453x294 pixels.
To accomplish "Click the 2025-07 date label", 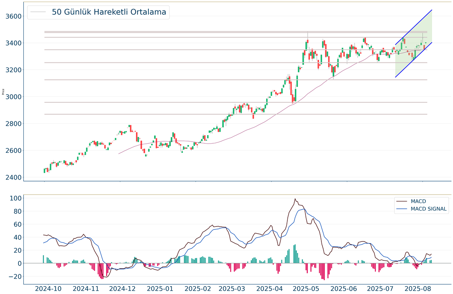I will point(381,288).
